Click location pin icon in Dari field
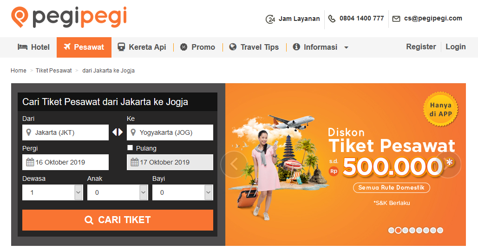The image size is (478, 251). point(29,132)
